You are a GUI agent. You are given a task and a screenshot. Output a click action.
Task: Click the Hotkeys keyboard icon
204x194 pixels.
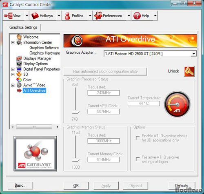coord(35,15)
